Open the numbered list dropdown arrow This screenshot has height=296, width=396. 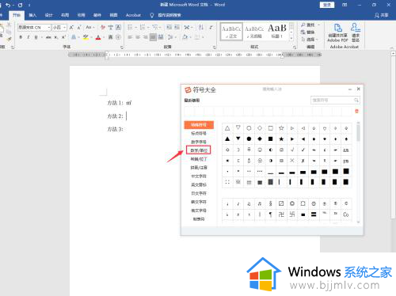point(148,28)
